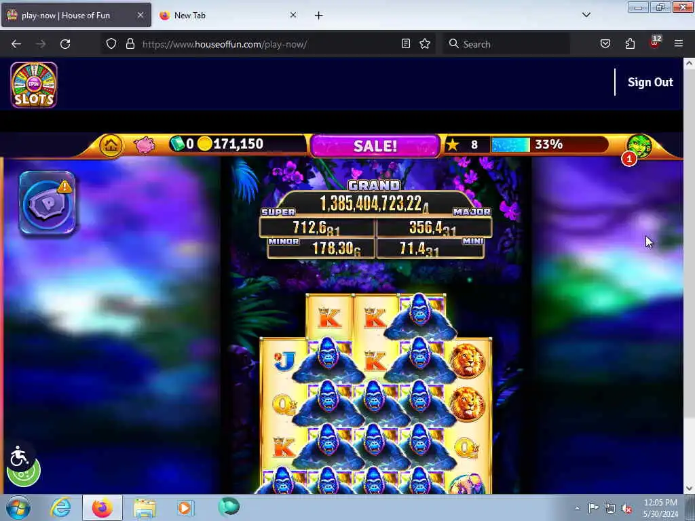695x521 pixels.
Task: View site security padlock info
Action: [x=130, y=44]
